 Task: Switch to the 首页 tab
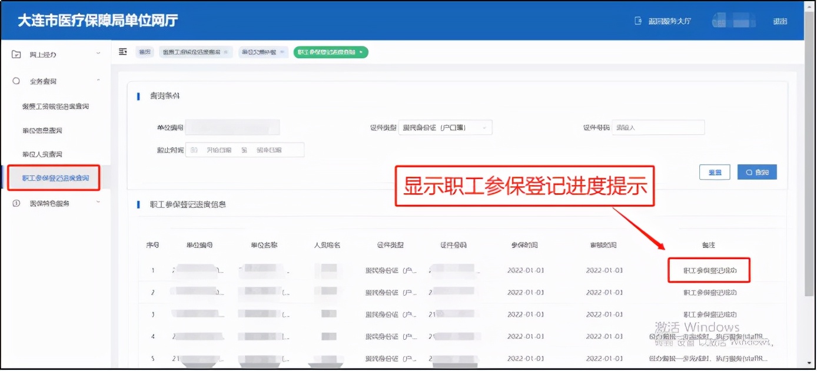(145, 52)
